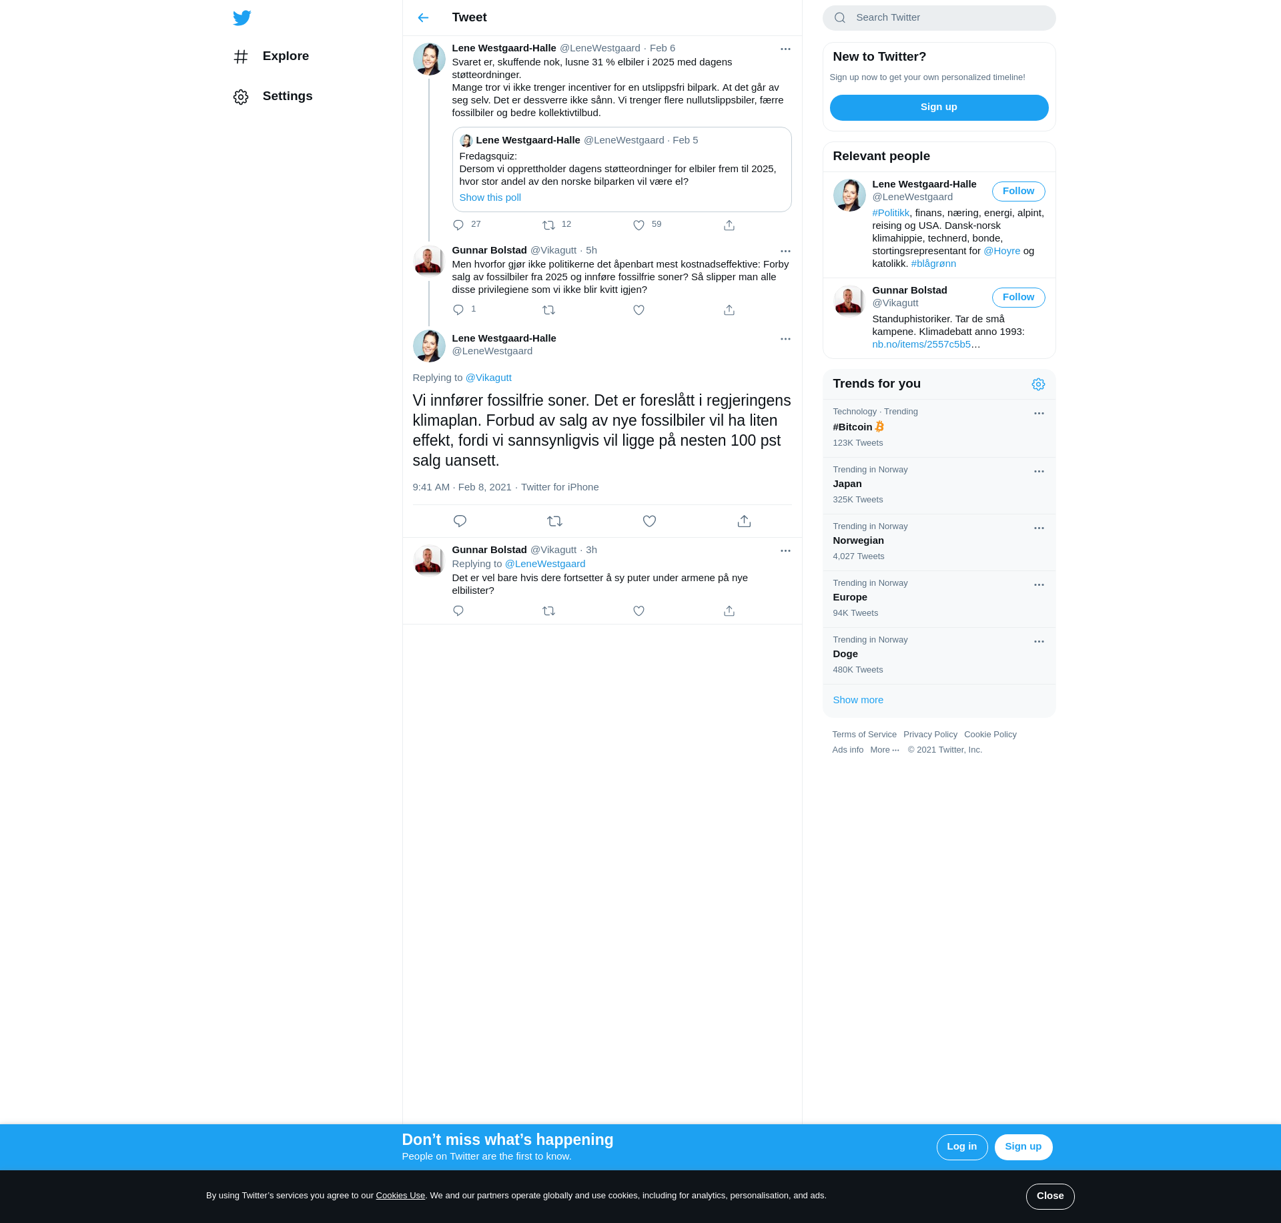1281x1223 pixels.
Task: Open the Twitter for iPhone source link
Action: click(x=560, y=487)
